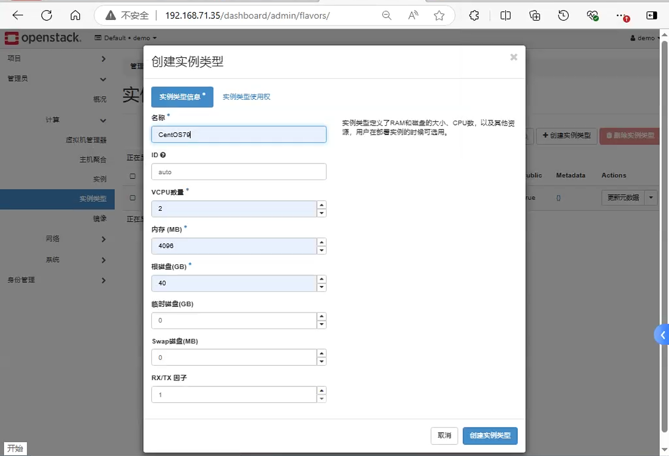Increase VCPU数量 with up arrow

pos(321,205)
